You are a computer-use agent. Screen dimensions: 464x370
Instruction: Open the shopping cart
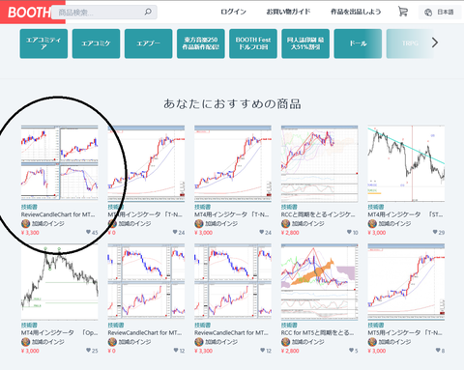click(403, 12)
